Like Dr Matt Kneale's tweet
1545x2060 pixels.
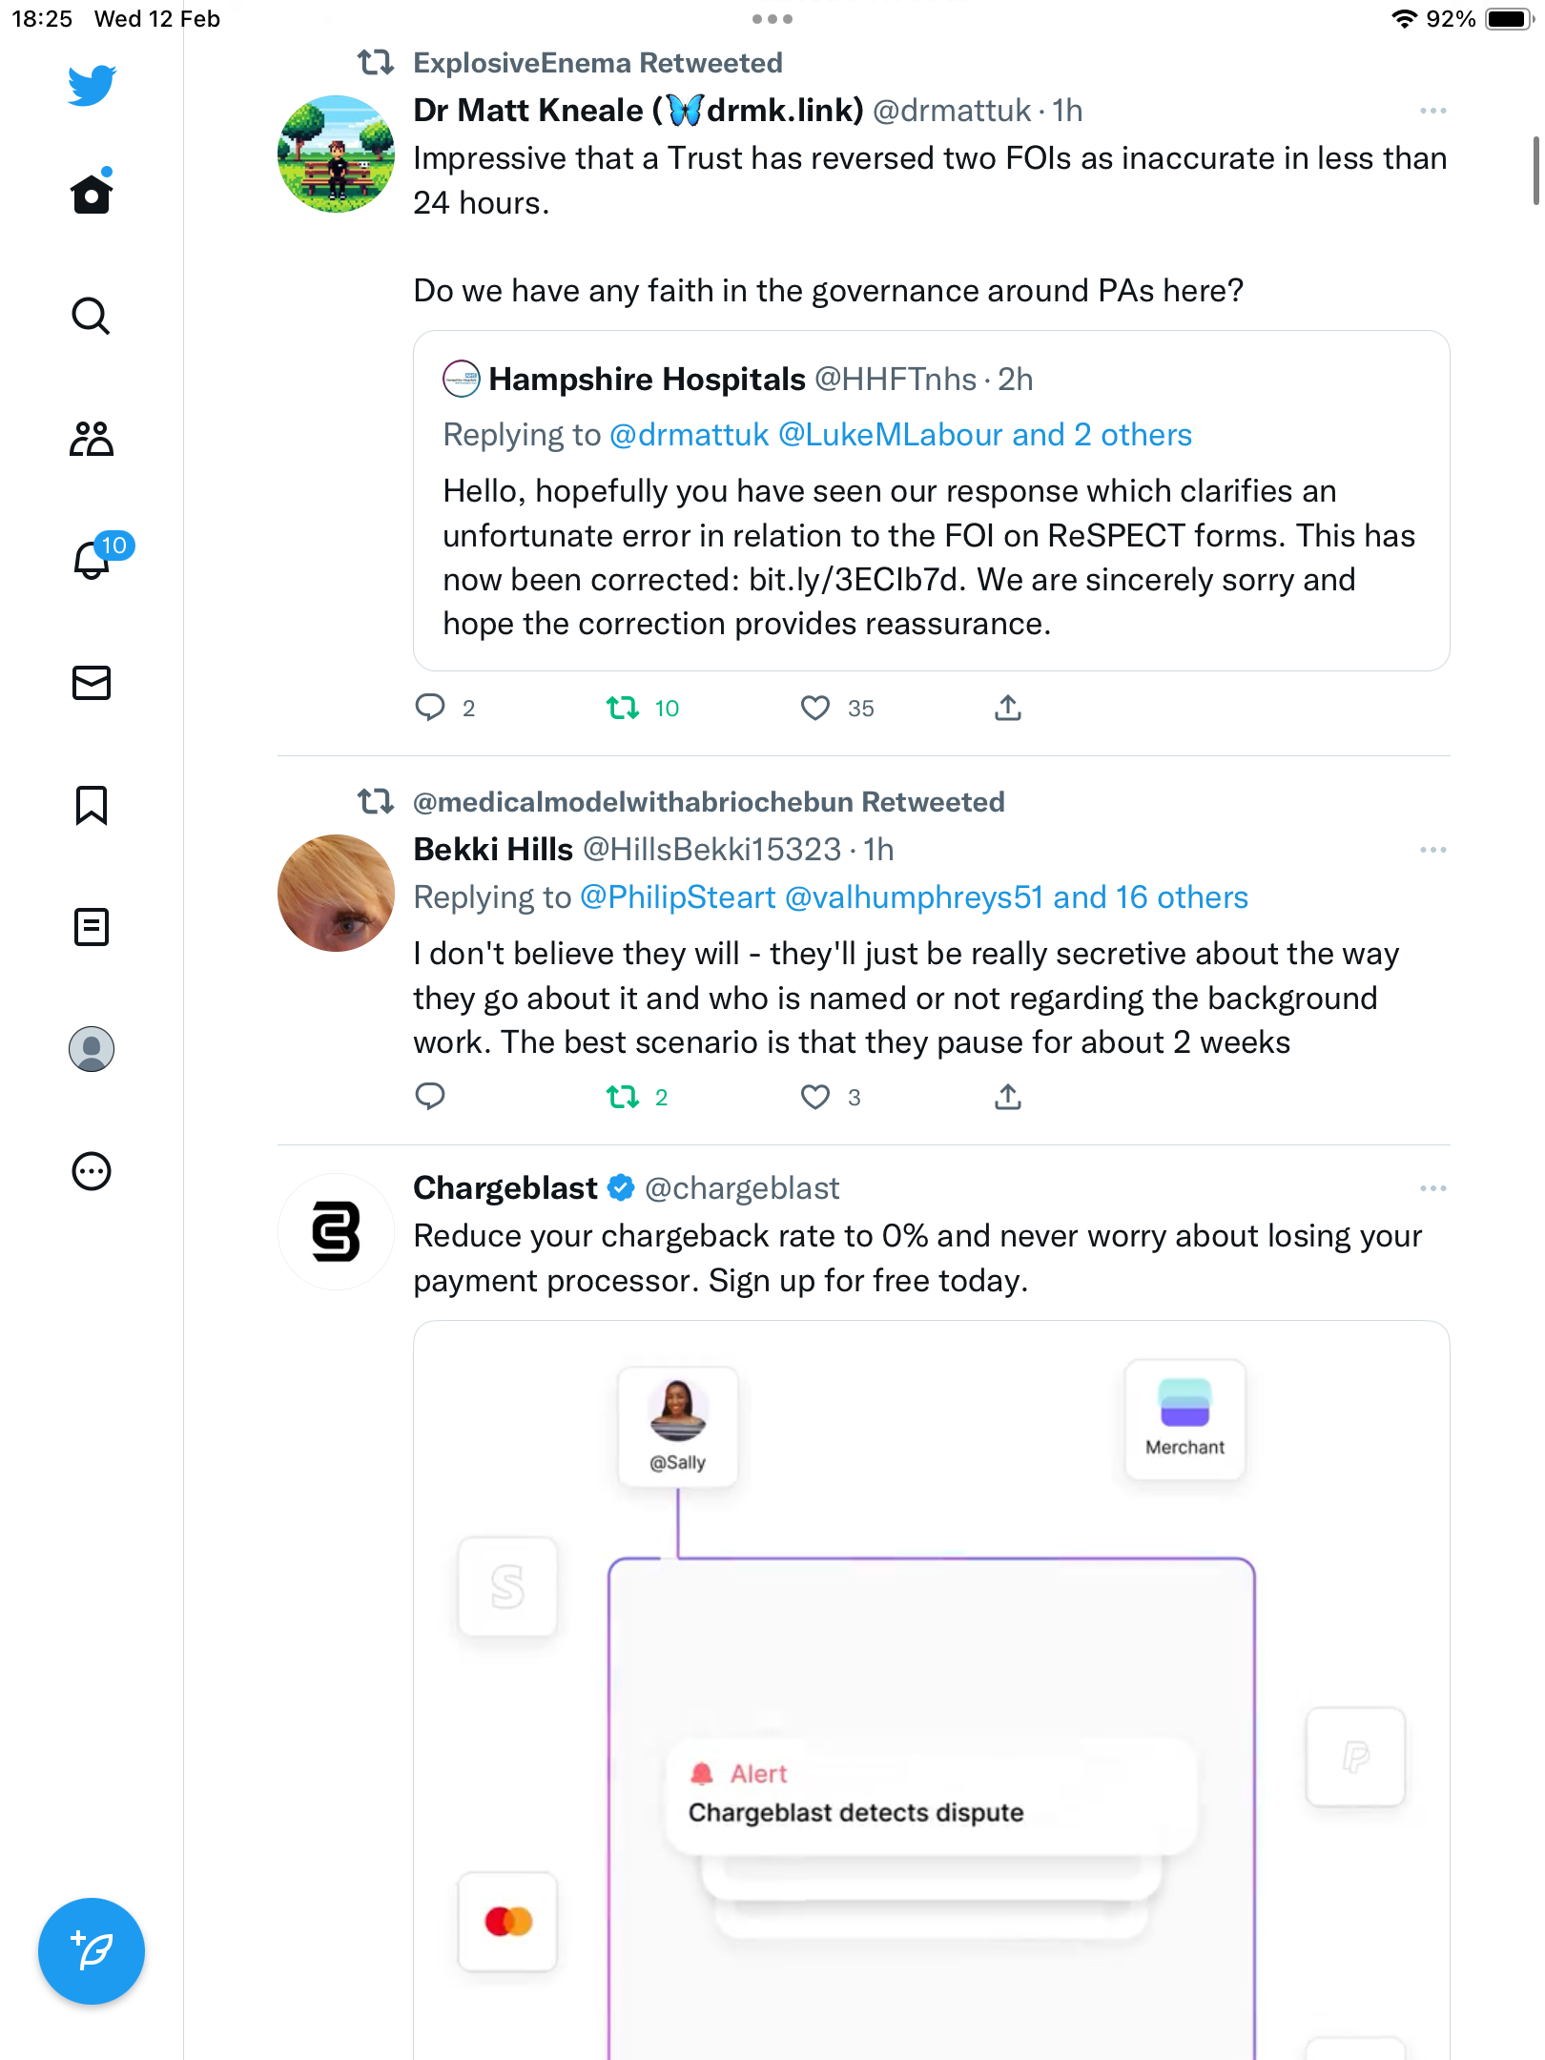click(x=814, y=708)
